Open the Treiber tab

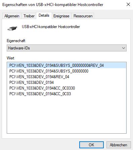click(29, 16)
